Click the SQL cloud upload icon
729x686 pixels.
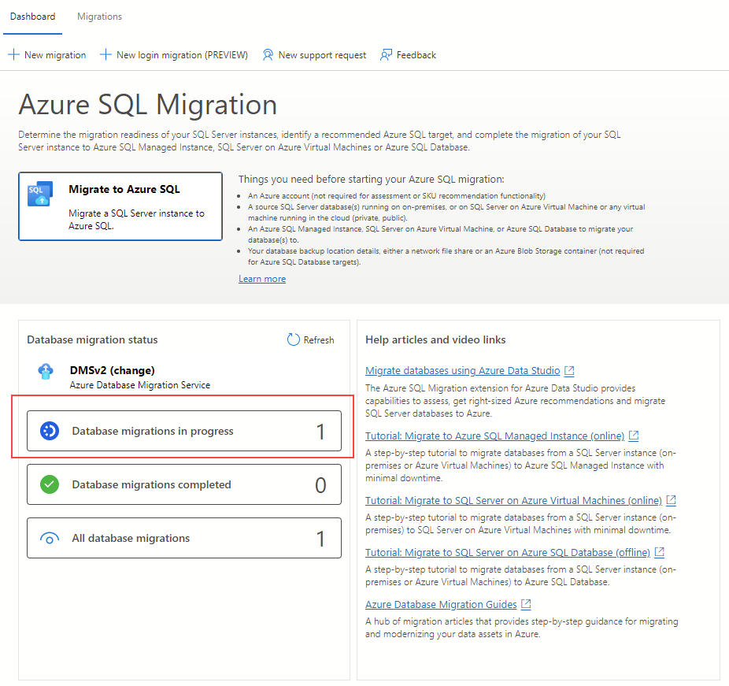40,194
